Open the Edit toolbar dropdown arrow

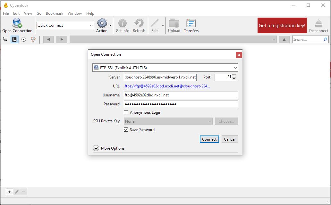click(163, 26)
